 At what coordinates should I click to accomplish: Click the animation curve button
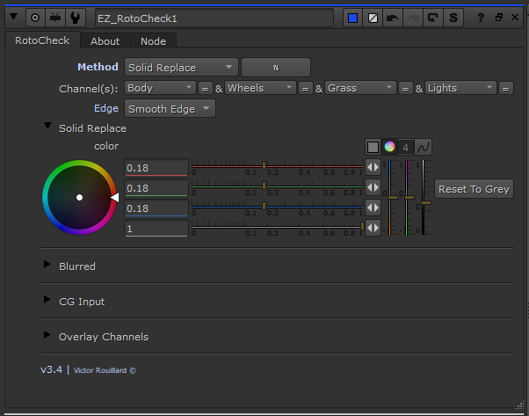click(424, 147)
